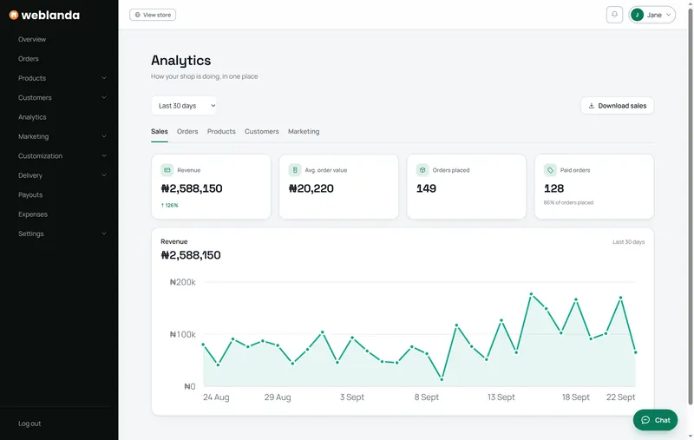Open Expenses in the sidebar

(x=33, y=214)
